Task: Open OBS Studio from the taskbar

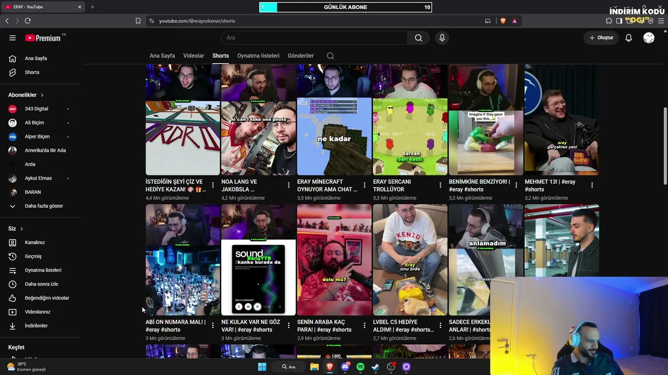Action: (x=391, y=367)
